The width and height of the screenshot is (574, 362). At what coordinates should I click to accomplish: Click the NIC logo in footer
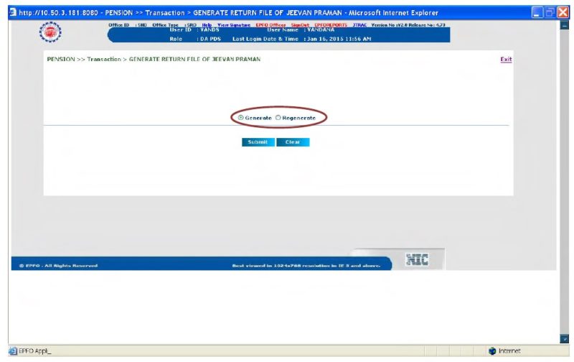(x=418, y=259)
